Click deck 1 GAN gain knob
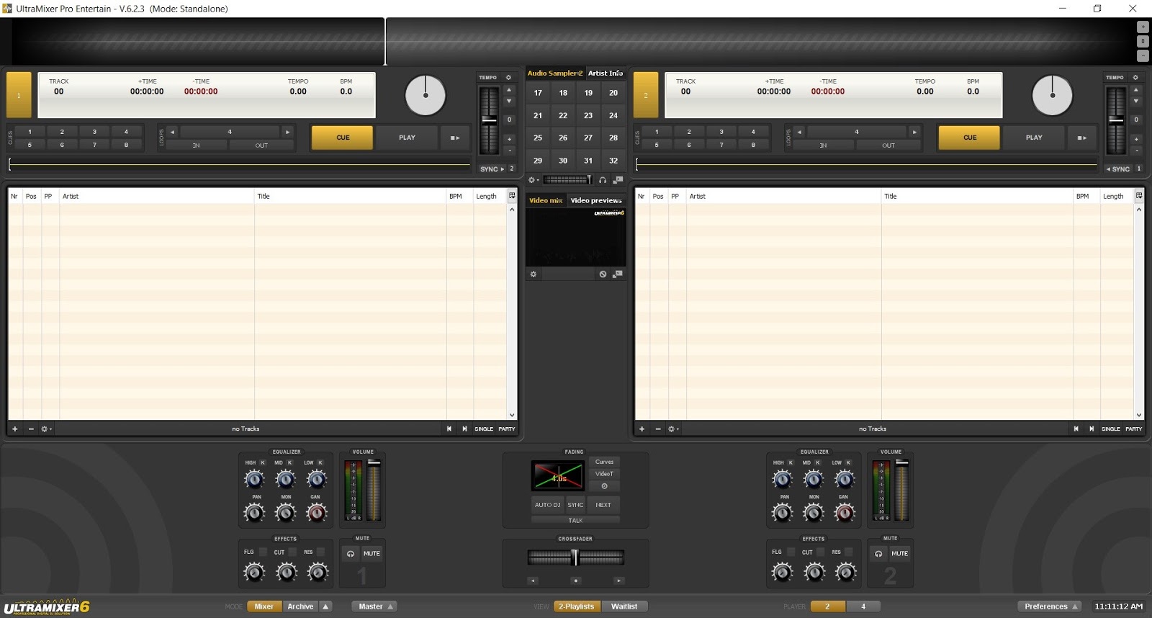Viewport: 1152px width, 618px height. 317,513
